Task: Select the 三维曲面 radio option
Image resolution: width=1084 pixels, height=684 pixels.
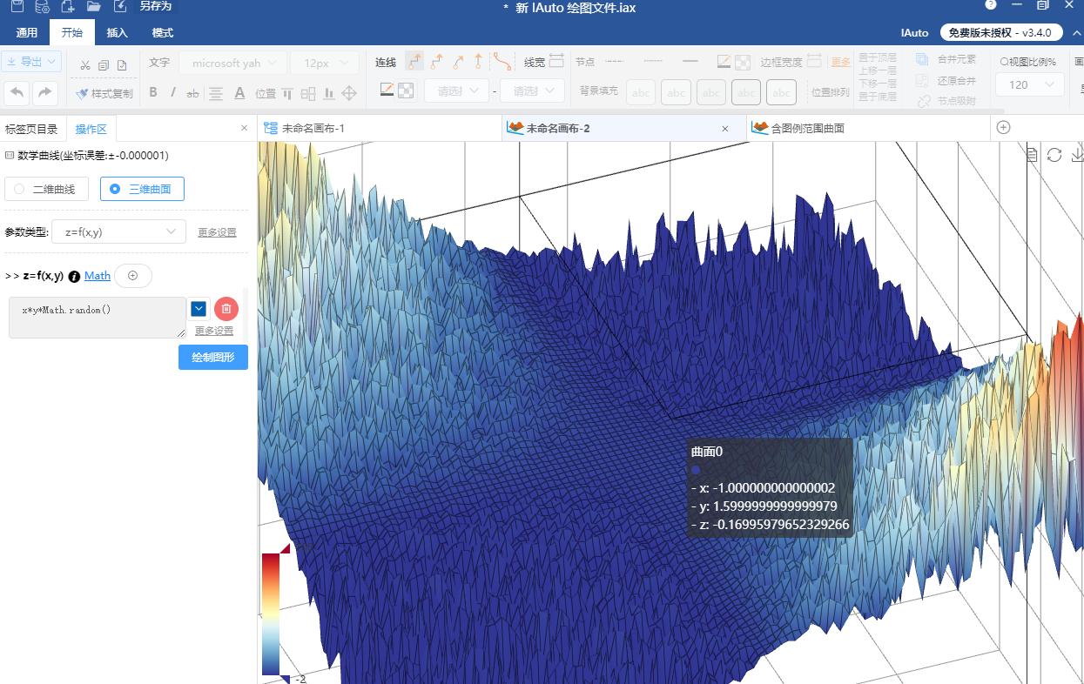Action: (142, 189)
